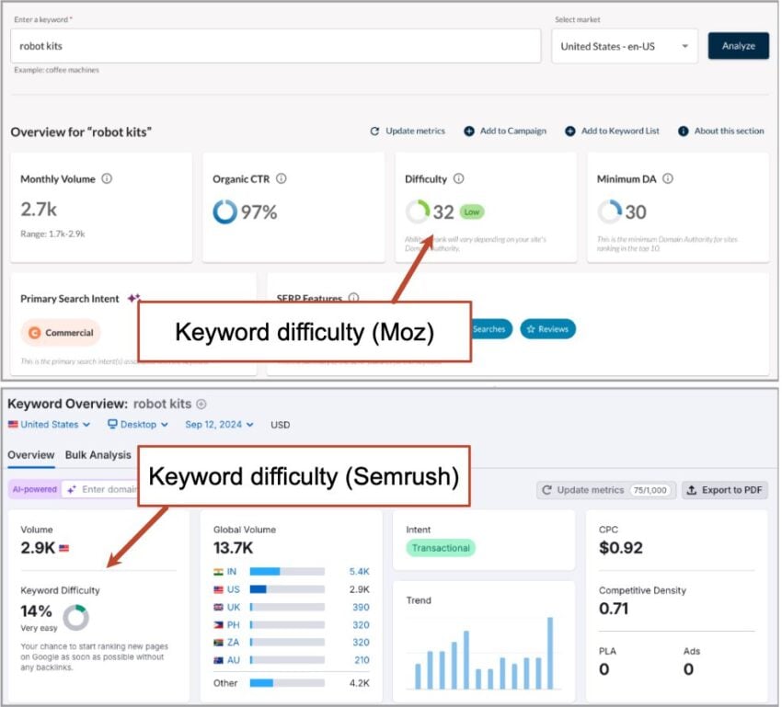Click the sparkle icon in Enter domain field
782x707 pixels.
point(72,490)
